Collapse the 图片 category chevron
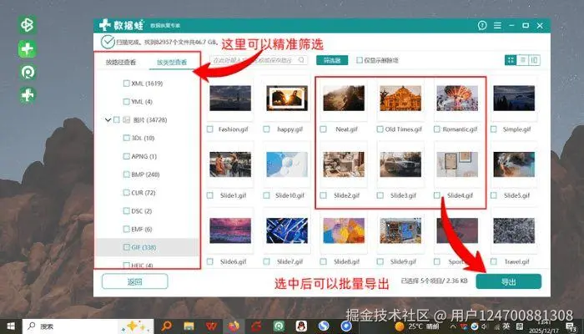The image size is (584, 334). [108, 120]
